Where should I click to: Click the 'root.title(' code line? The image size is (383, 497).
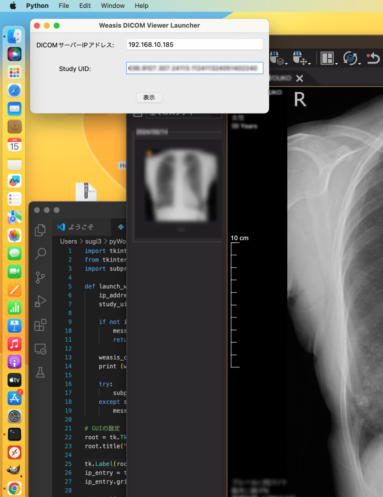[106, 446]
